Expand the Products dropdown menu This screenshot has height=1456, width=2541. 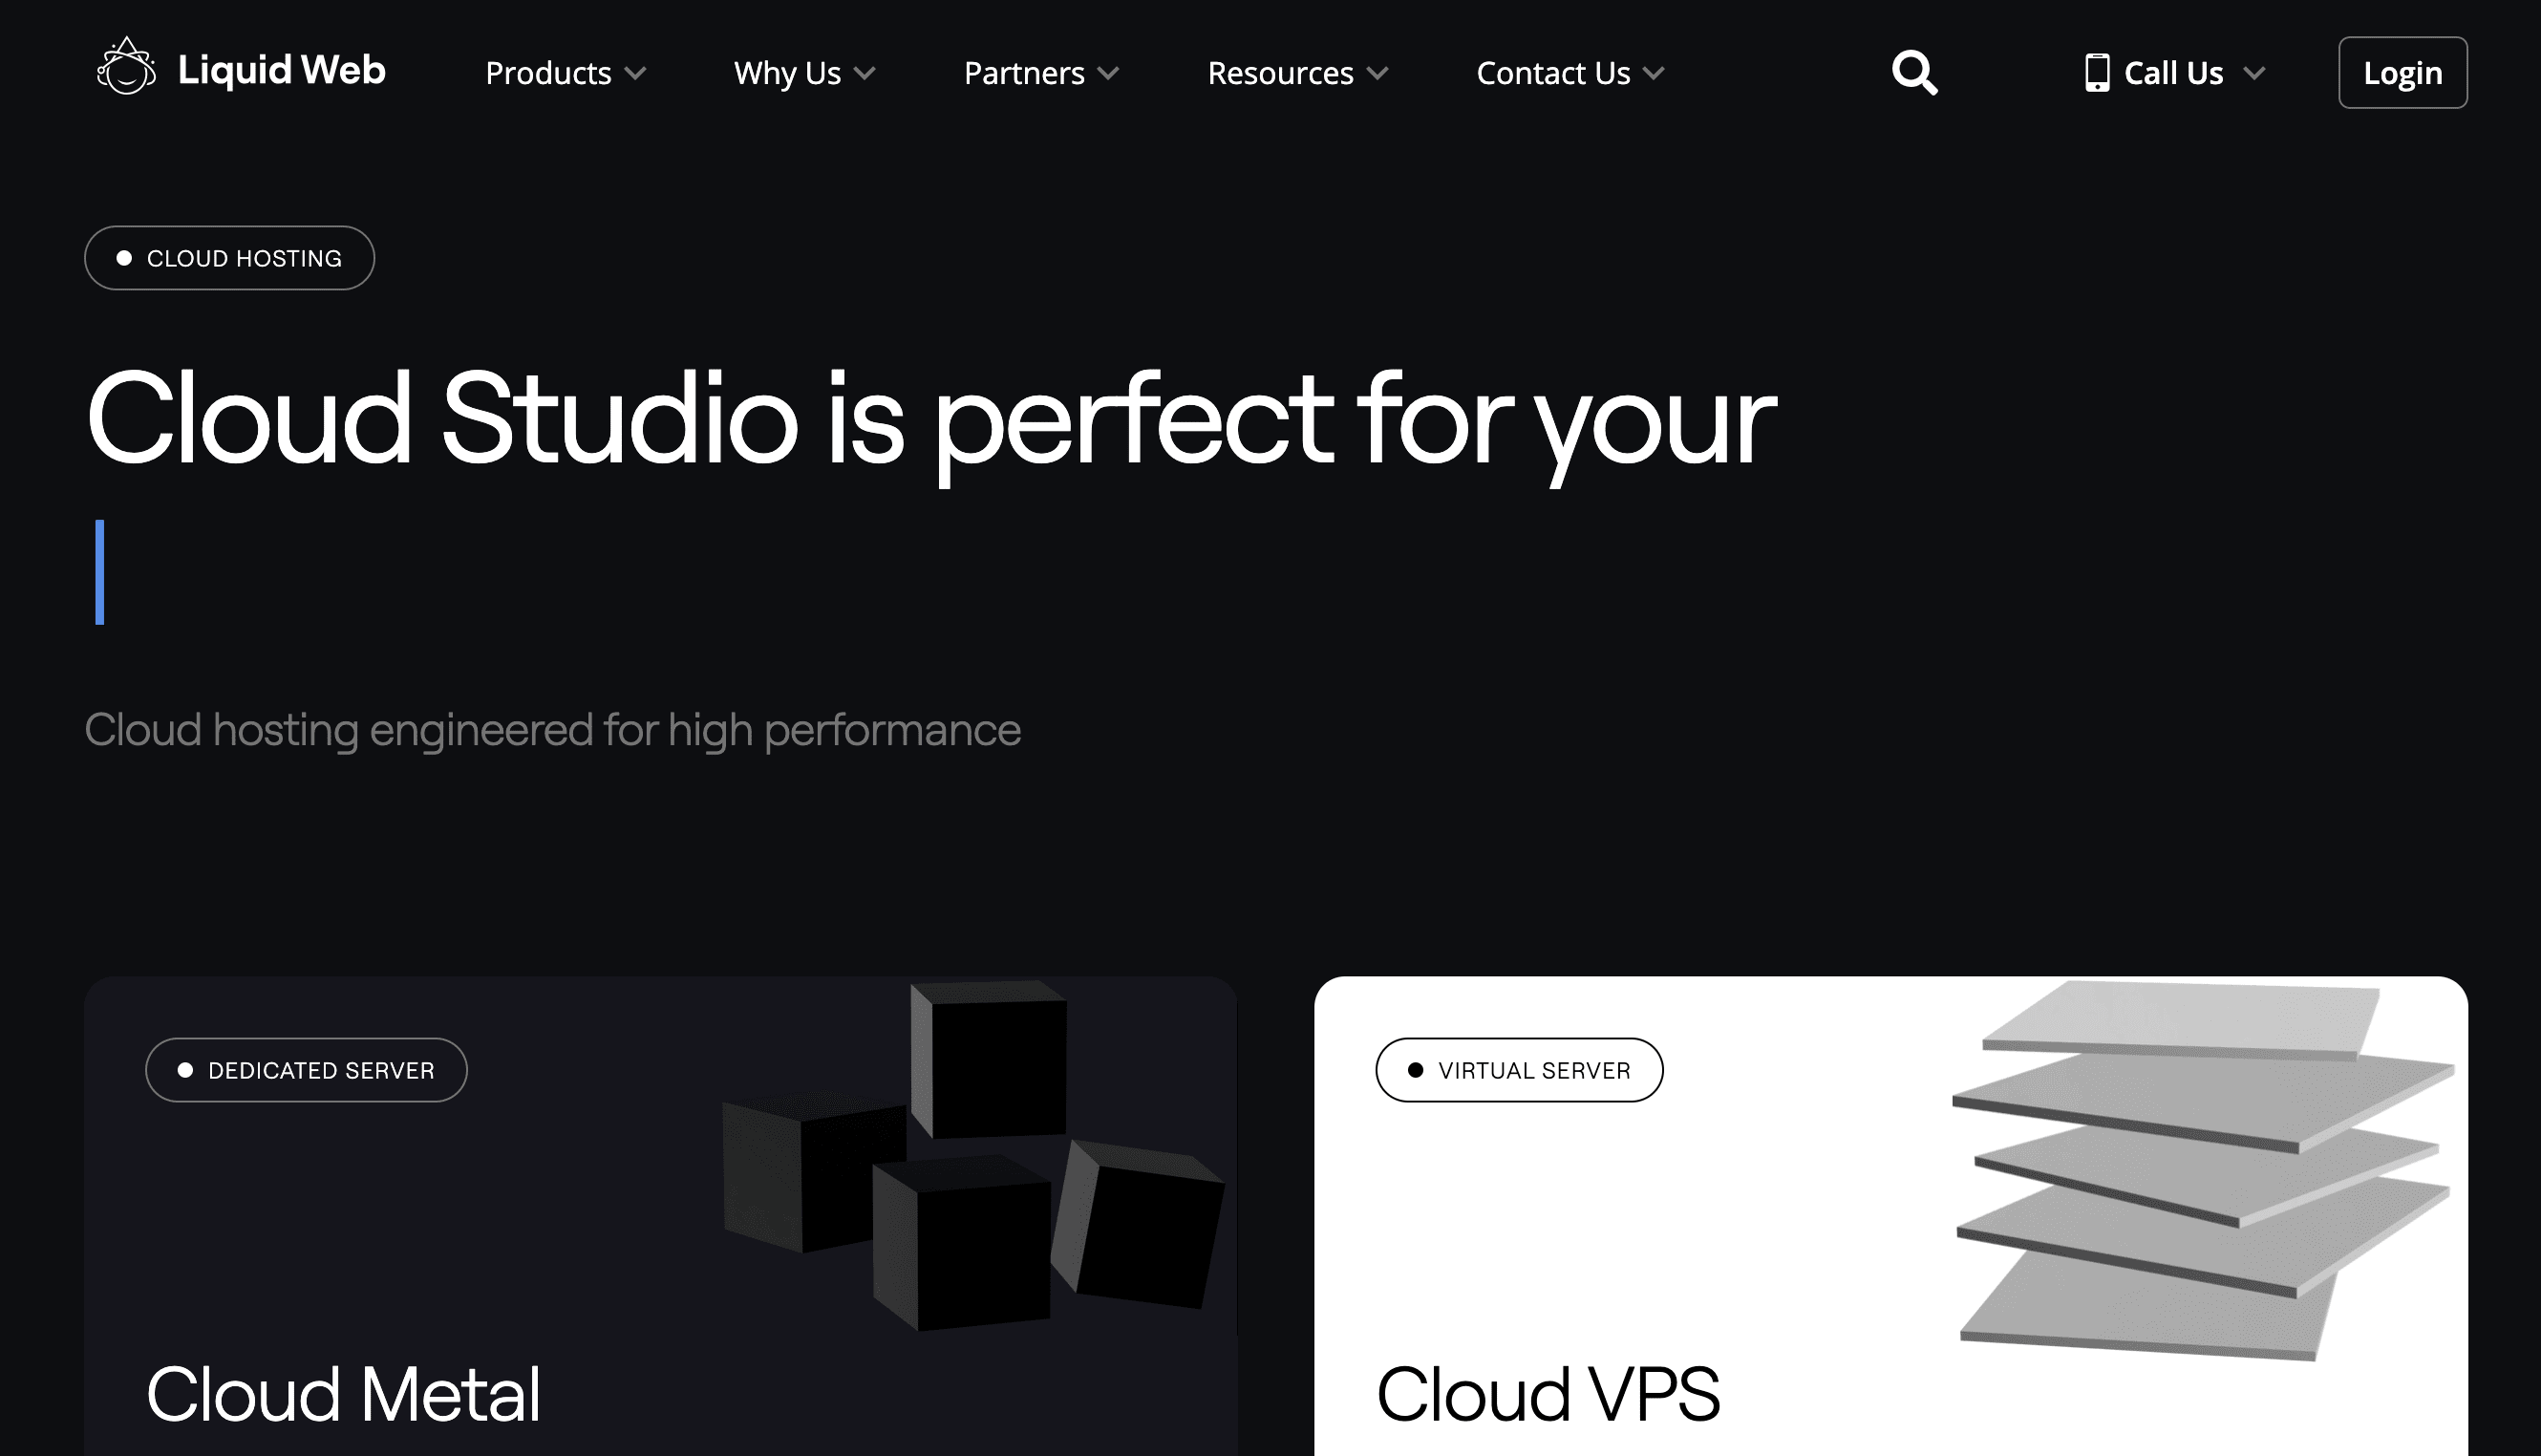click(x=562, y=74)
